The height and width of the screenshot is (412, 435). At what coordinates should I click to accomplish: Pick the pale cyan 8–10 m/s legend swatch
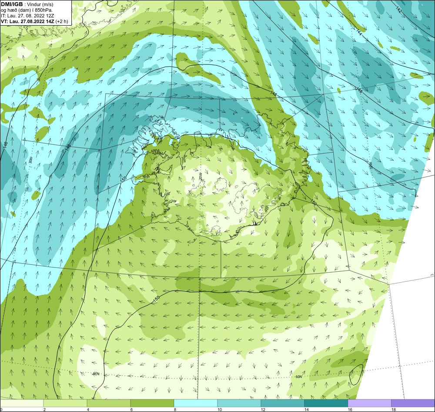pos(196,403)
